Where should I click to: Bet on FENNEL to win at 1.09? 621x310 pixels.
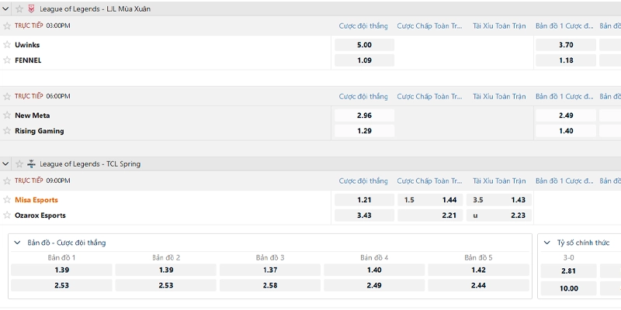coord(364,60)
